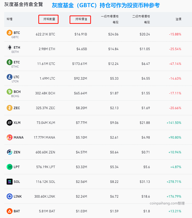Select the 576.19K LPT holdings value
Viewport: 192px width, 218px height.
[x=46, y=167]
